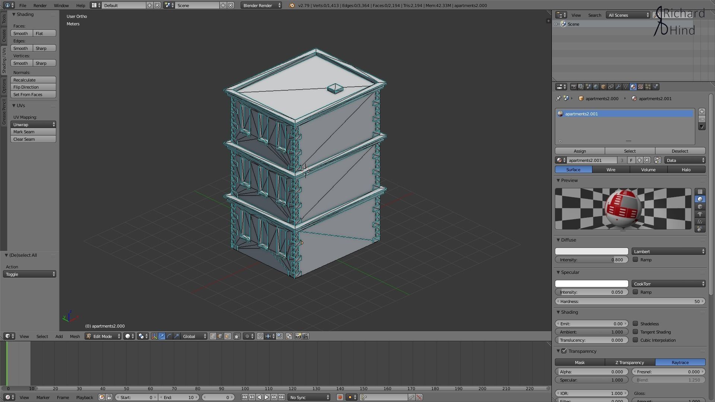The width and height of the screenshot is (715, 402).
Task: Toggle snap during transform magnet icon
Action: coord(260,336)
